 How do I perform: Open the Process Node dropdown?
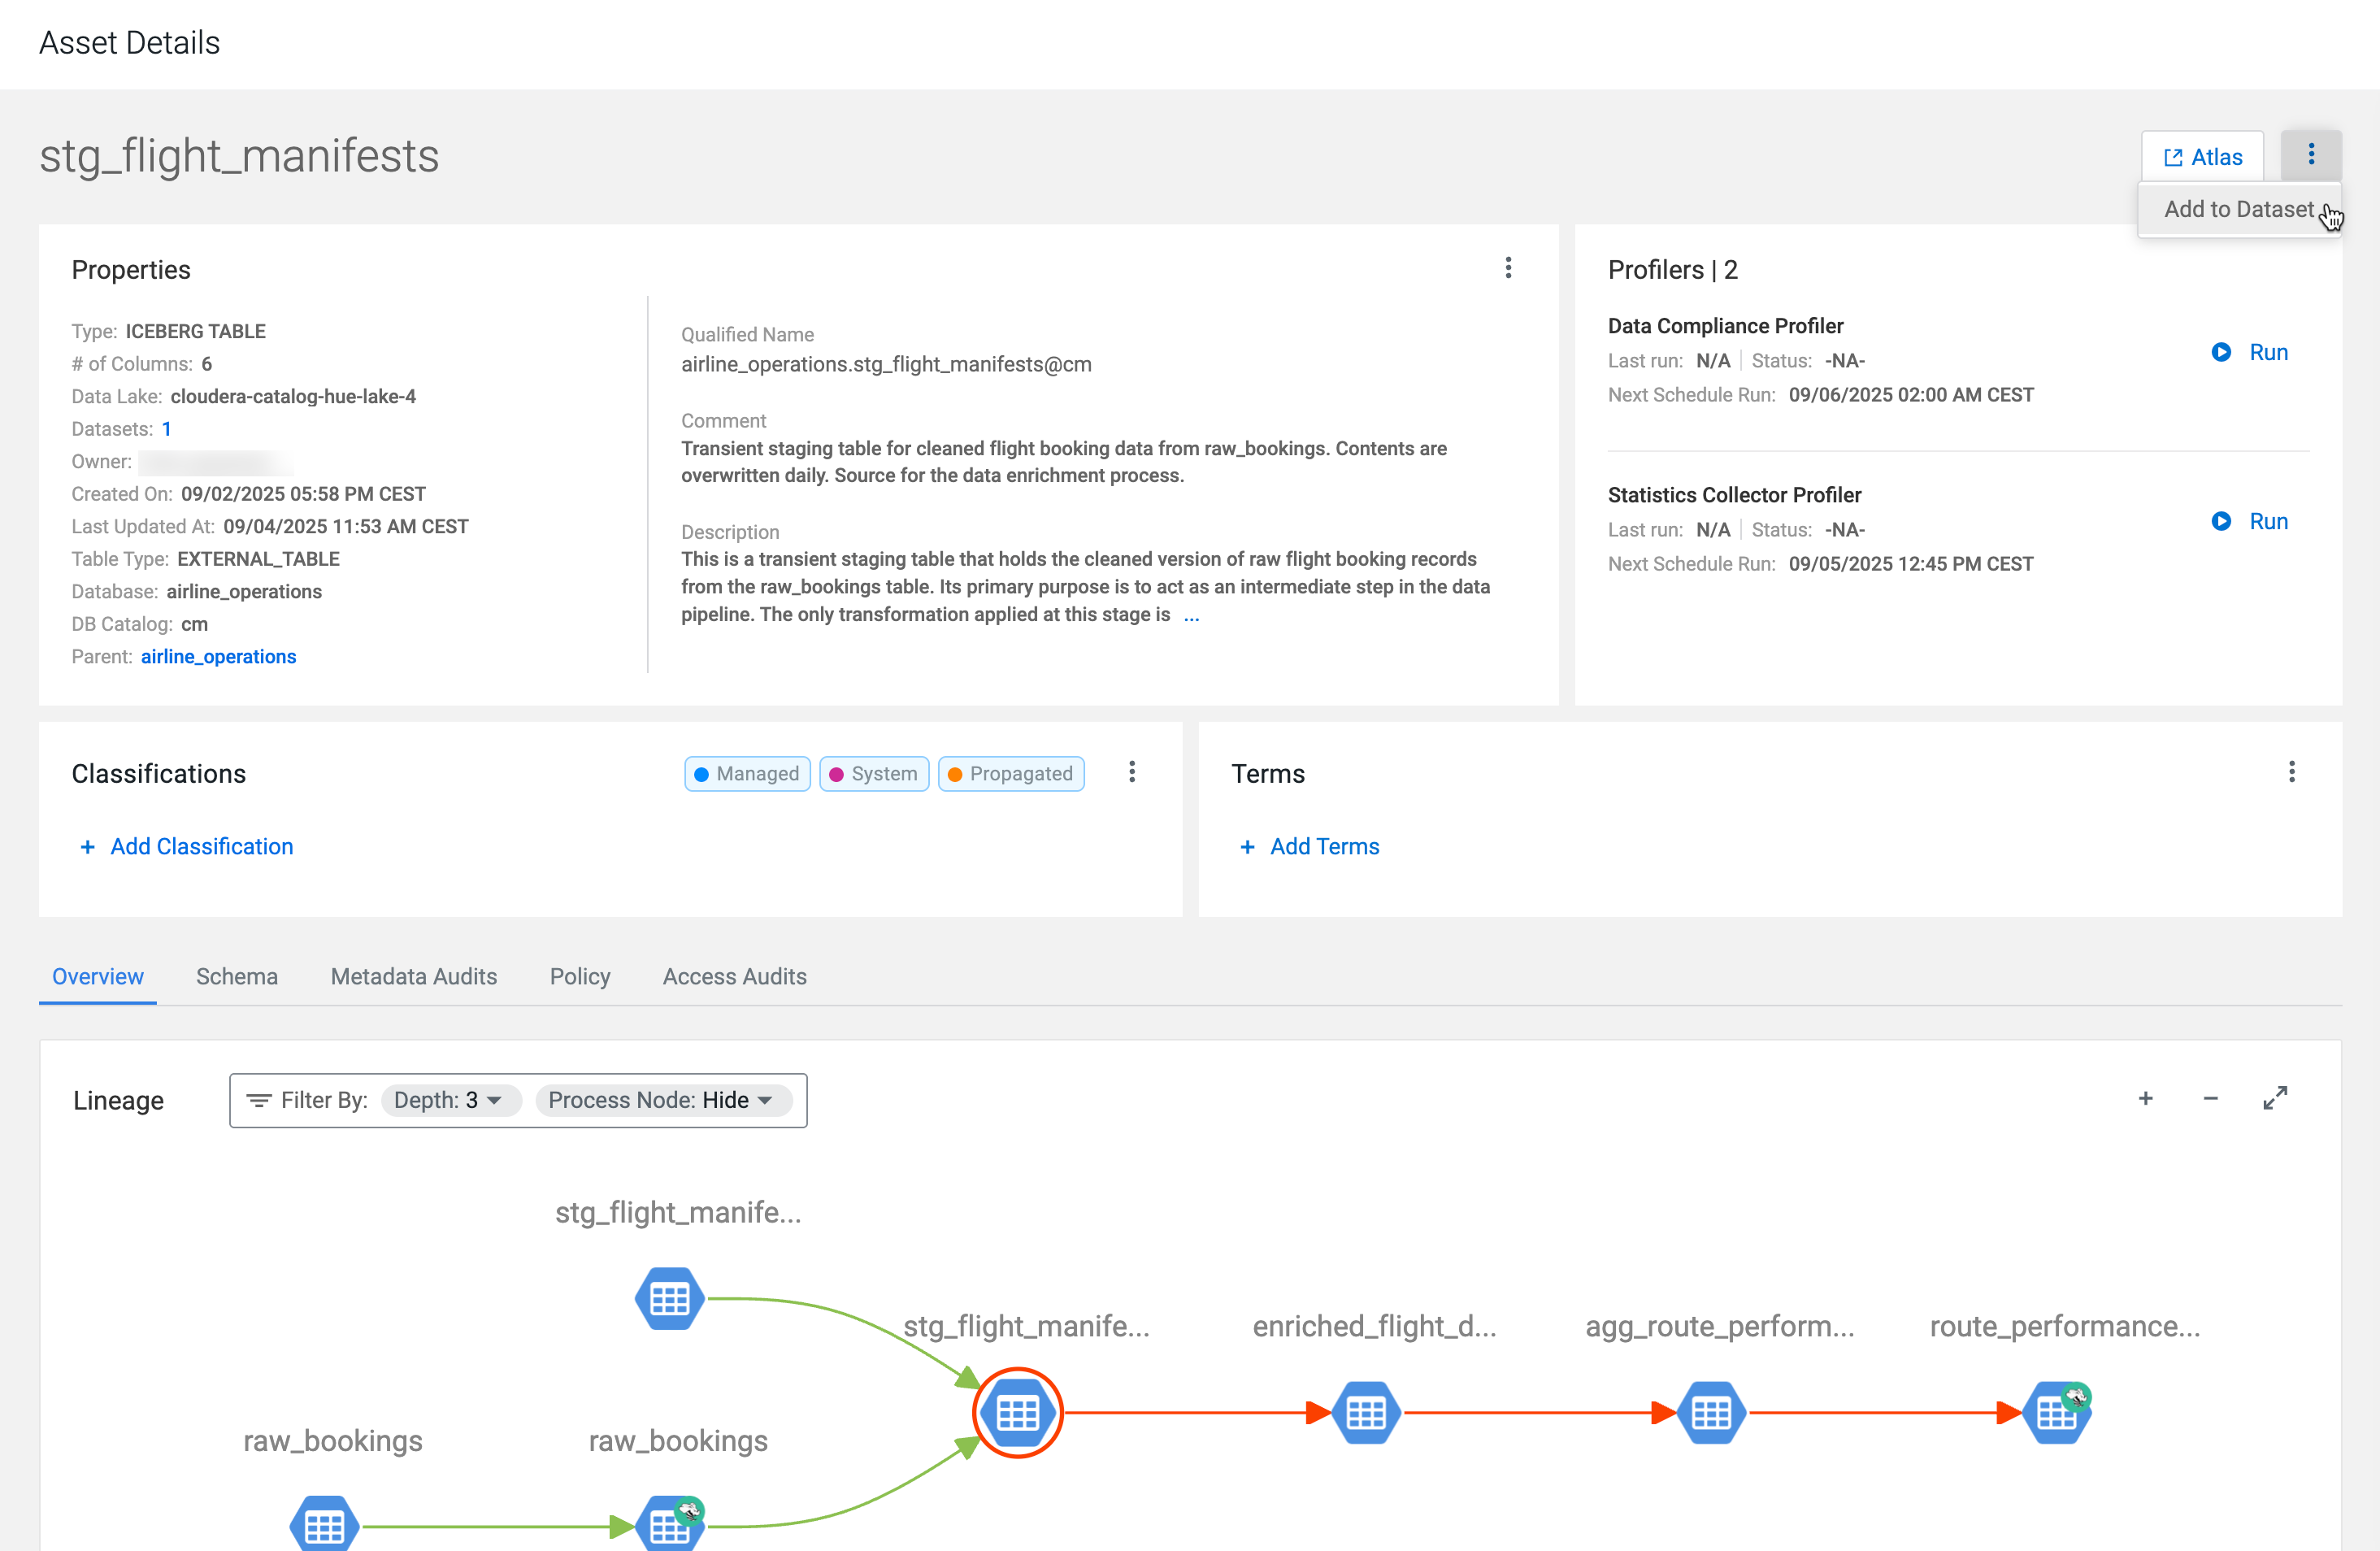tap(663, 1100)
